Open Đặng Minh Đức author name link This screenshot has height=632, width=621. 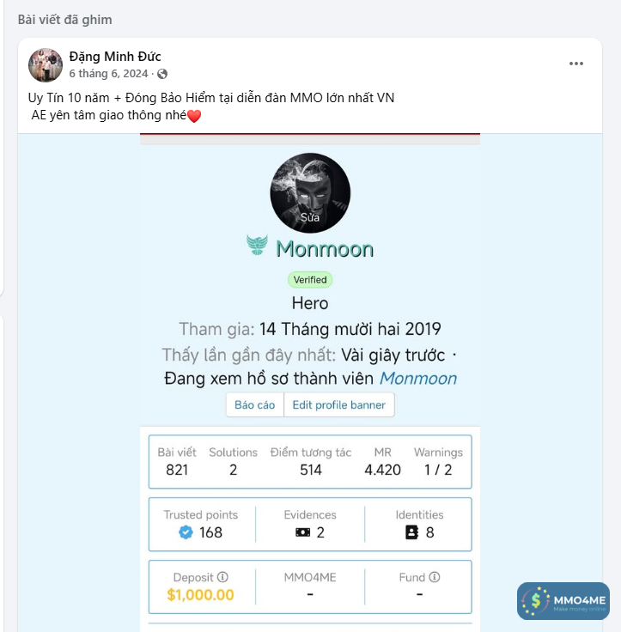[x=115, y=57]
